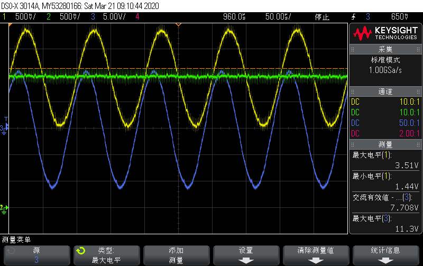Click the blue DC 50.0:1 channel row
This screenshot has height=266, width=423.
click(385, 123)
